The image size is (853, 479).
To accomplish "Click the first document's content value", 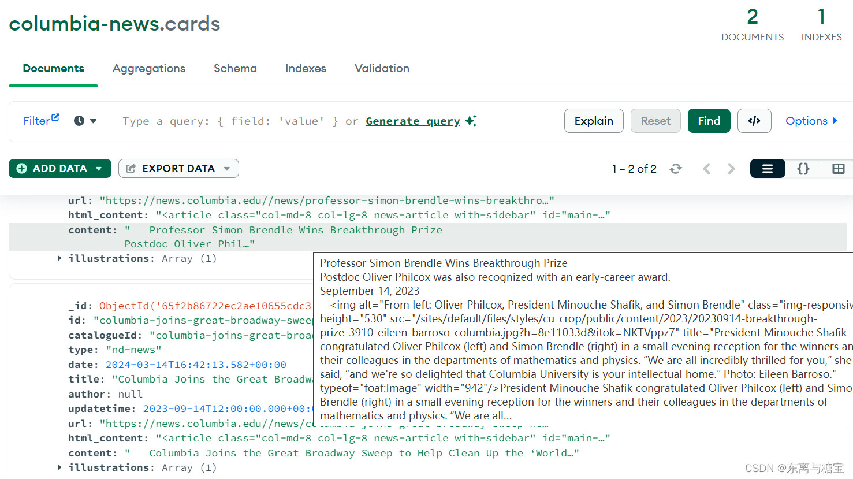I will tap(284, 237).
